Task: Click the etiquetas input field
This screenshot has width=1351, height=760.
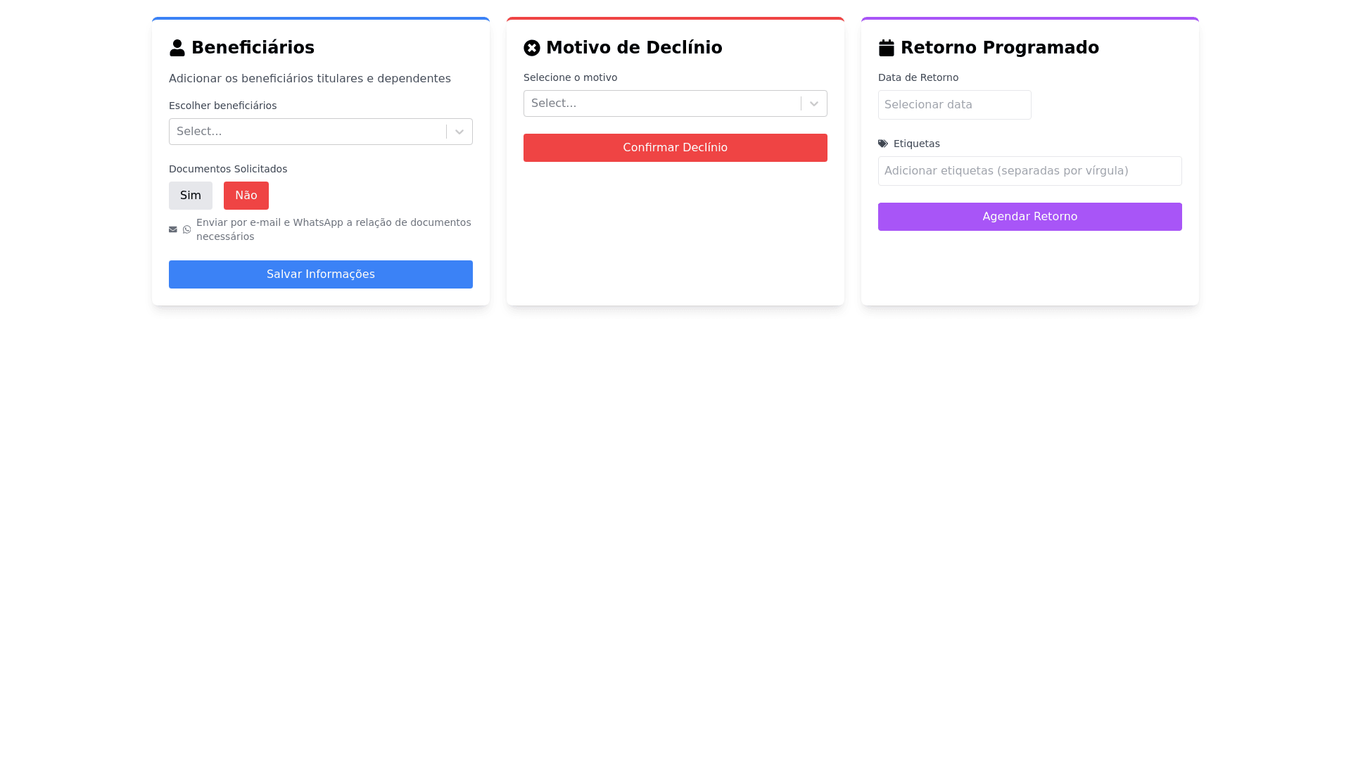Action: [x=1029, y=170]
